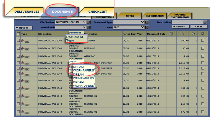
Task: Click EDIT icon on the 262 KB row
Action: (x=27, y=105)
